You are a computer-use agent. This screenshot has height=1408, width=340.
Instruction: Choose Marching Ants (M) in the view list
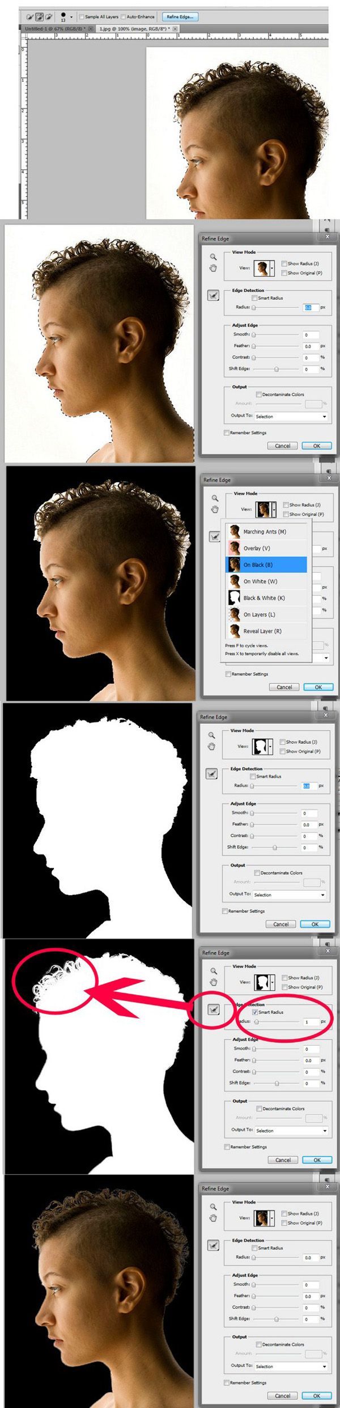coord(266,531)
